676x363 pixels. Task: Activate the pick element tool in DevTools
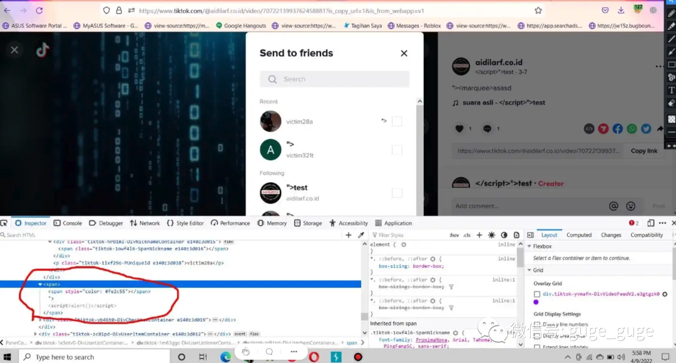4,223
